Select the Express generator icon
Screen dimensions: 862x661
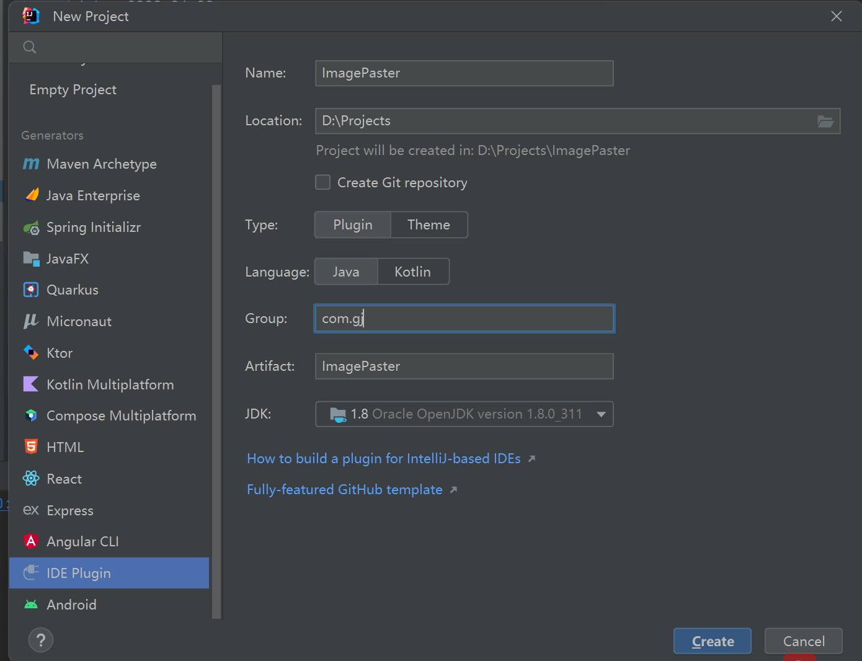pos(31,510)
